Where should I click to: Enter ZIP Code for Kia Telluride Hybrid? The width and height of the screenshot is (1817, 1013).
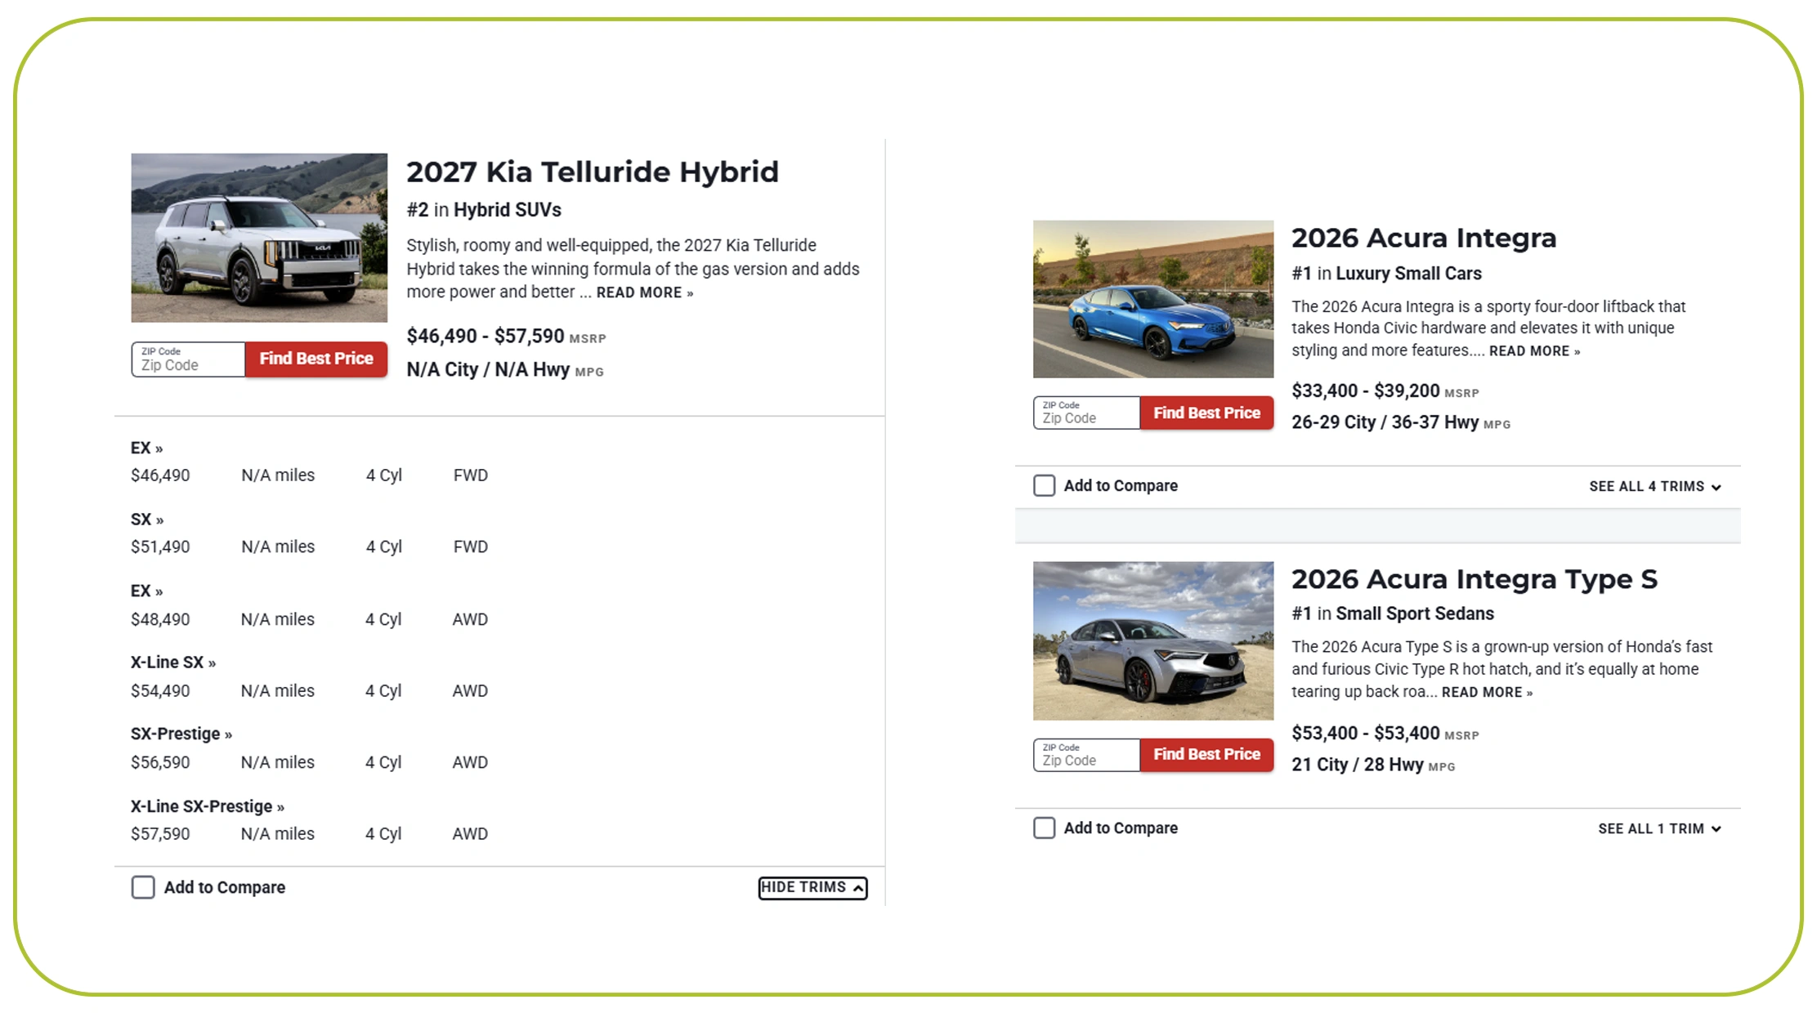(x=187, y=363)
